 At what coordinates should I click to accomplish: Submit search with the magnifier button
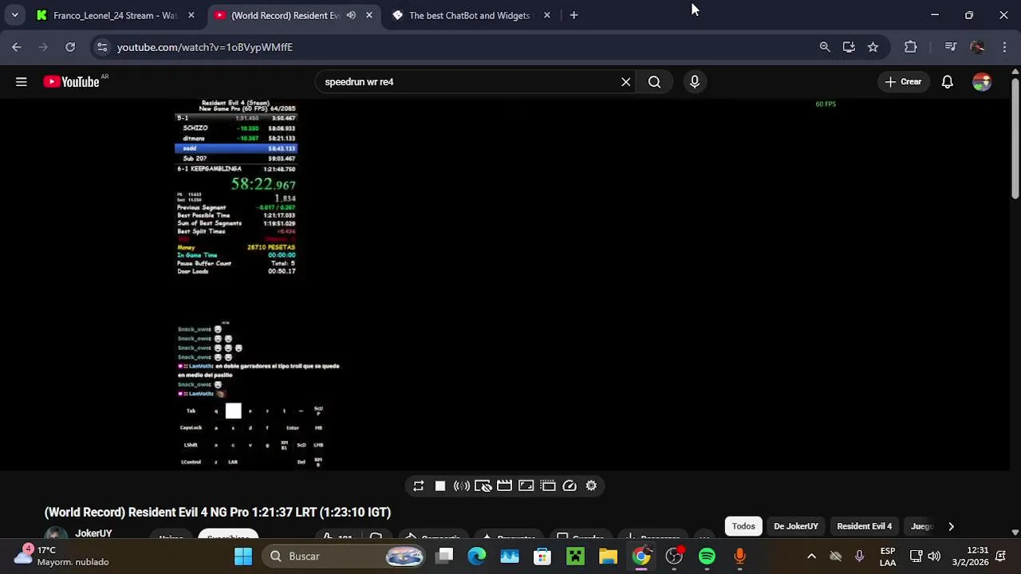[654, 81]
